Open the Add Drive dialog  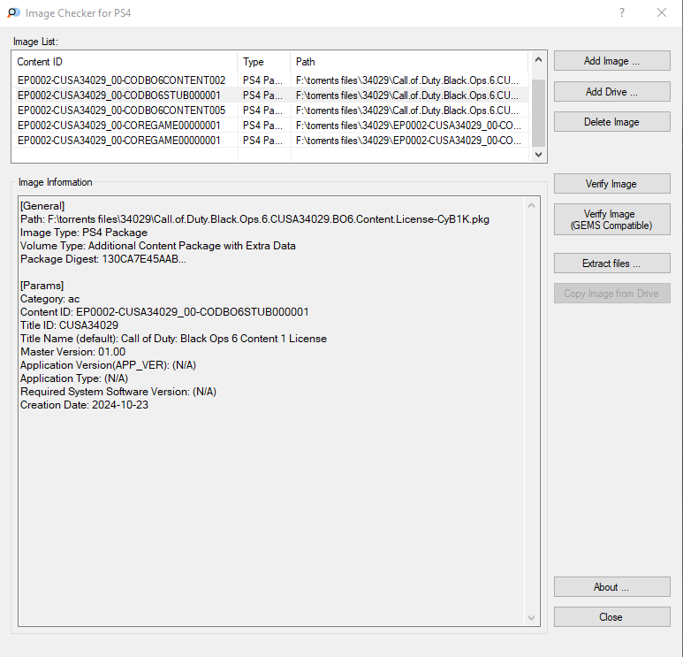click(x=611, y=92)
